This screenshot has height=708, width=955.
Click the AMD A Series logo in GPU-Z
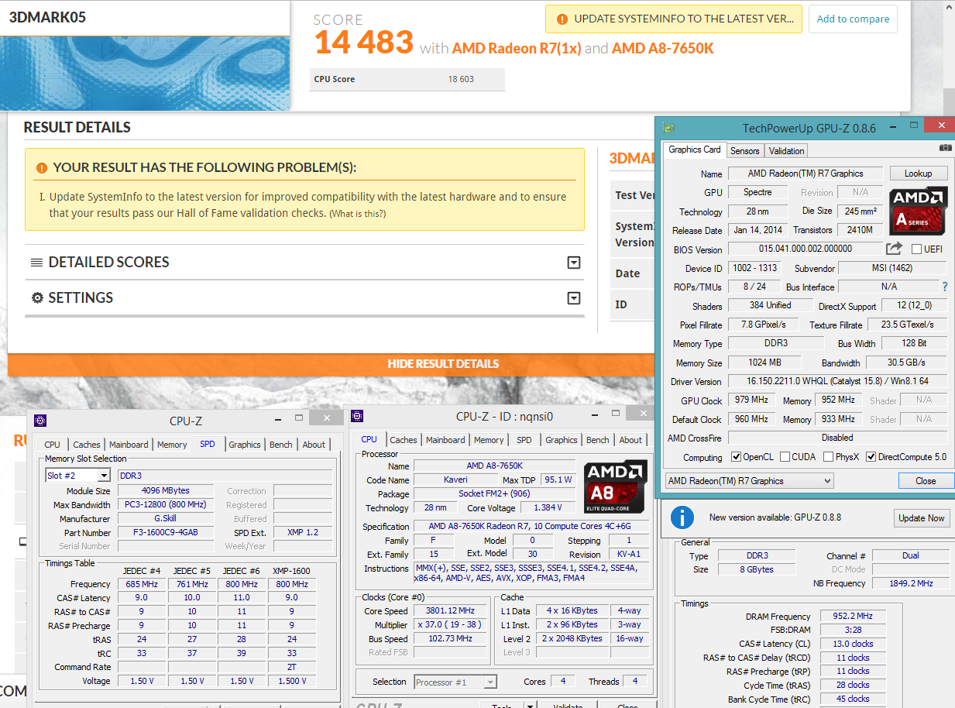coord(918,211)
